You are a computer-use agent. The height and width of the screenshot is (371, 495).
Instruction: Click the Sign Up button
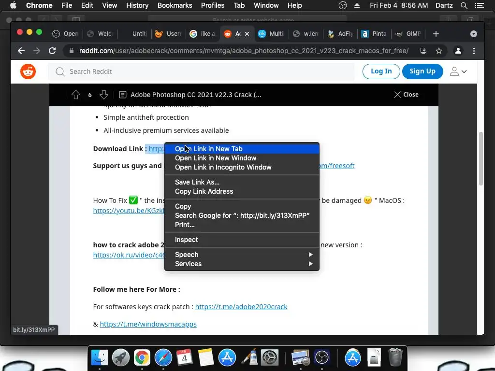(422, 71)
